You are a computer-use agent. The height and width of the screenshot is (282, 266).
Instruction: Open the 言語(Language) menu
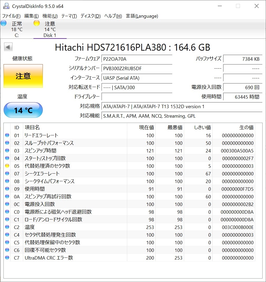tap(142, 16)
